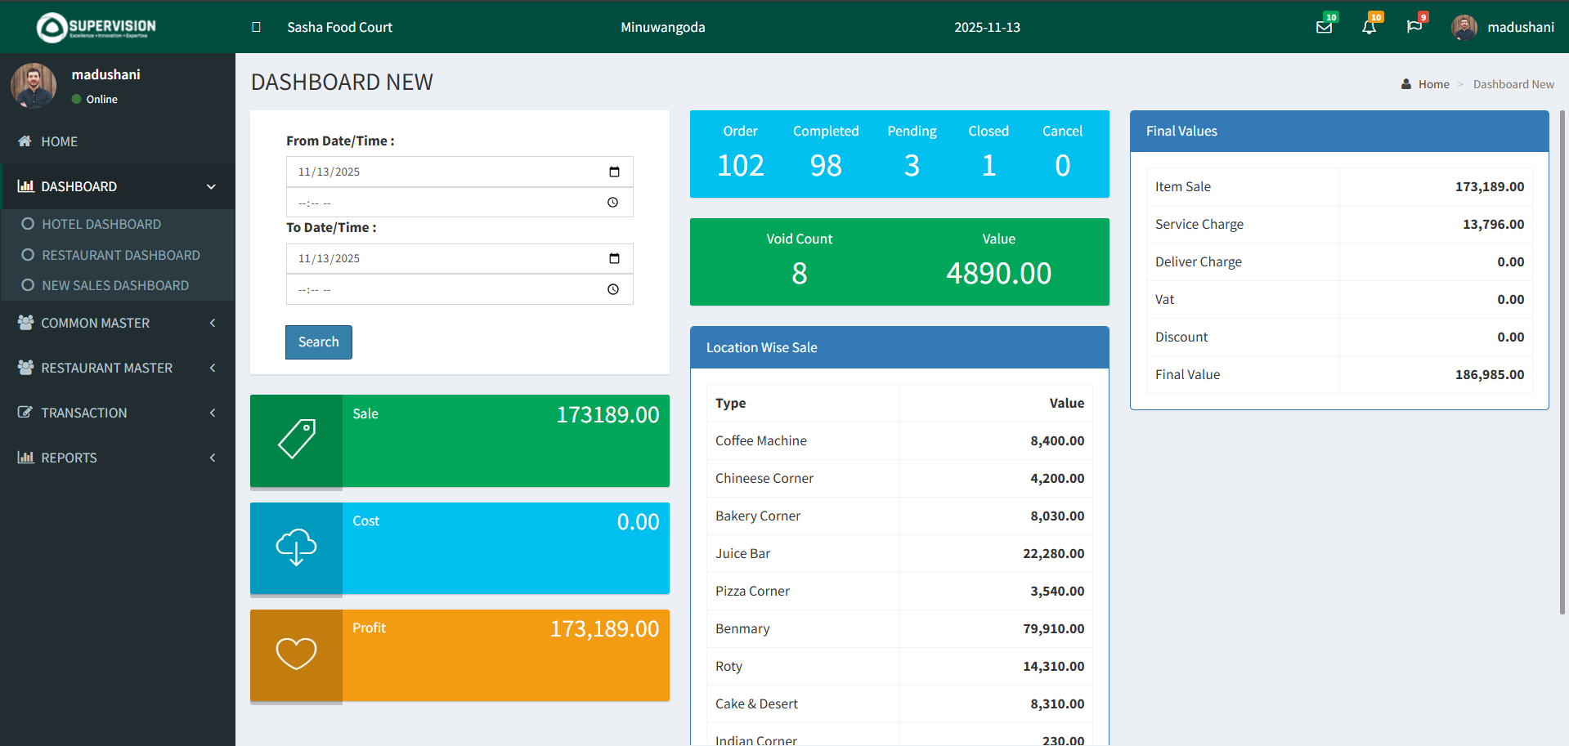The height and width of the screenshot is (746, 1569).
Task: Open the mail envelope notifications icon
Action: (x=1324, y=27)
